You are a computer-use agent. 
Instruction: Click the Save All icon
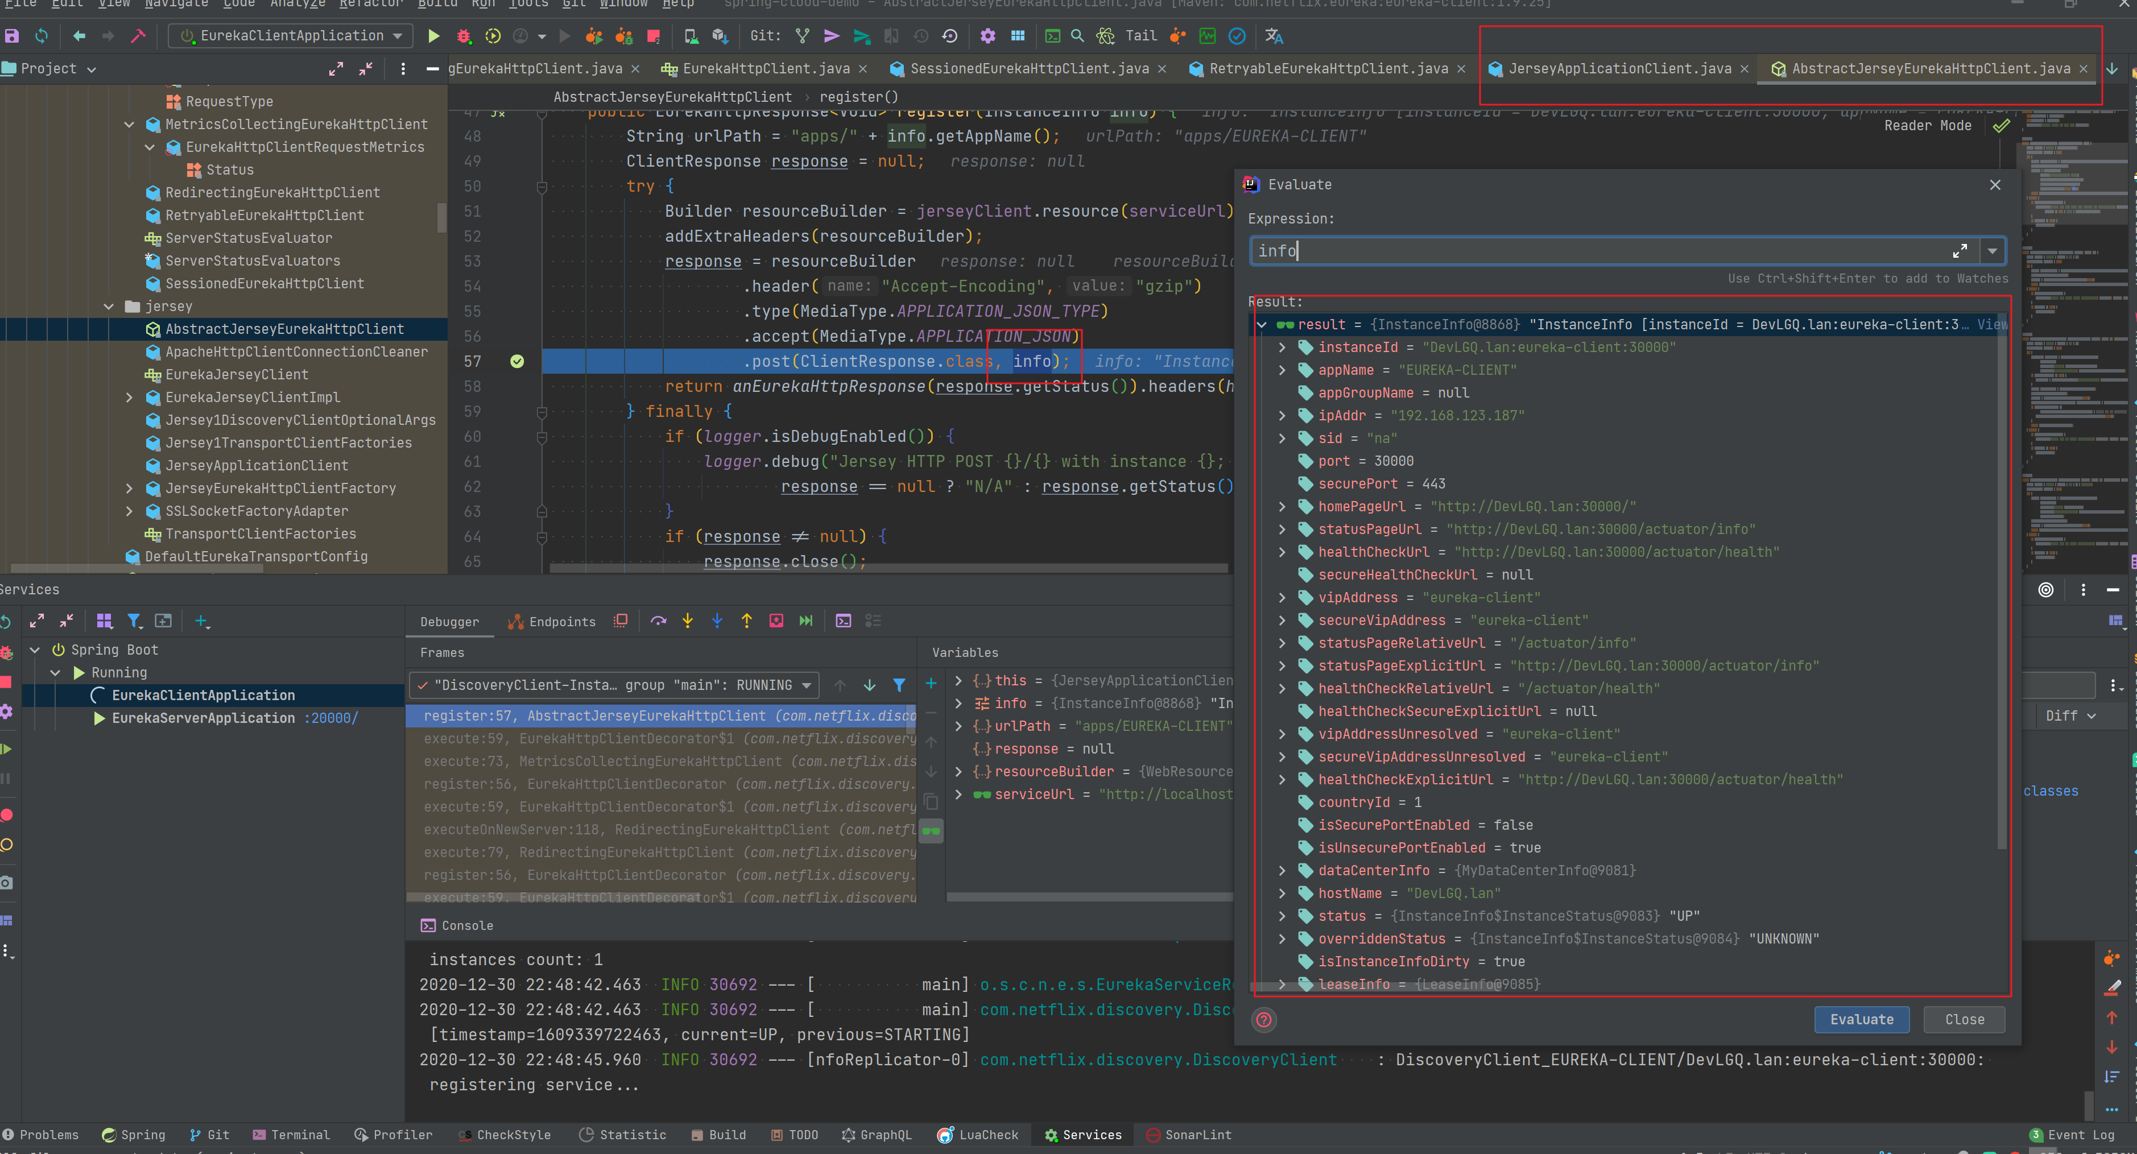[x=11, y=36]
